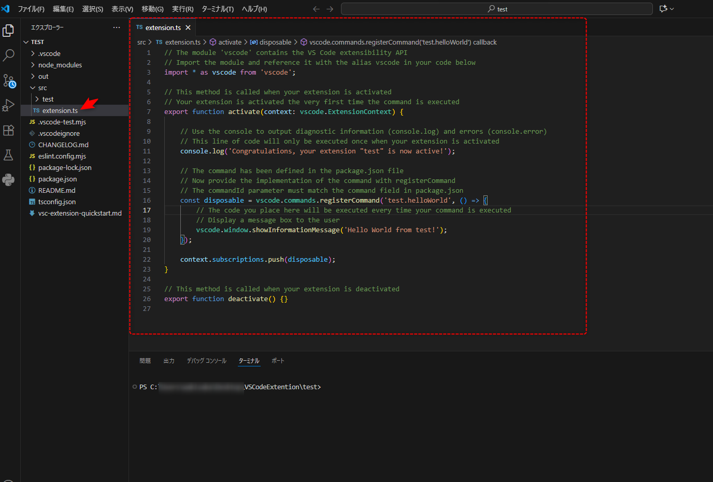Click the console.log code line
713x482 pixels.
pyautogui.click(x=318, y=151)
